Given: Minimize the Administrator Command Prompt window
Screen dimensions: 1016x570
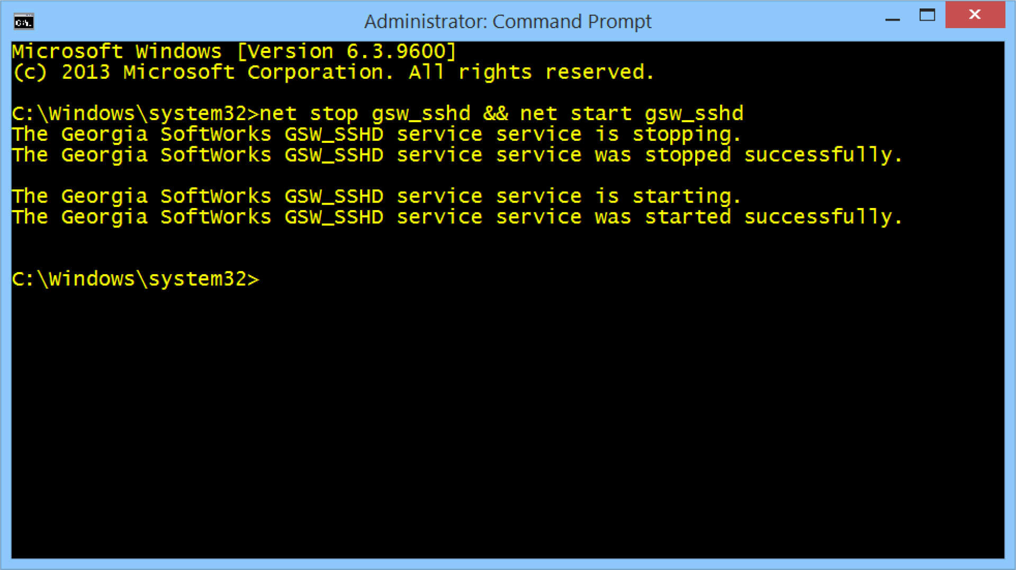Looking at the screenshot, I should coord(893,20).
